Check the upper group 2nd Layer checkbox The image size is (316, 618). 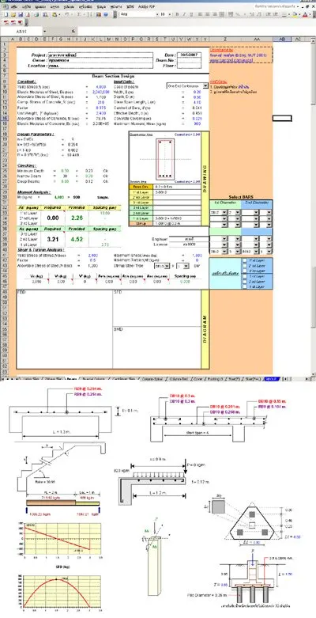pos(244,266)
